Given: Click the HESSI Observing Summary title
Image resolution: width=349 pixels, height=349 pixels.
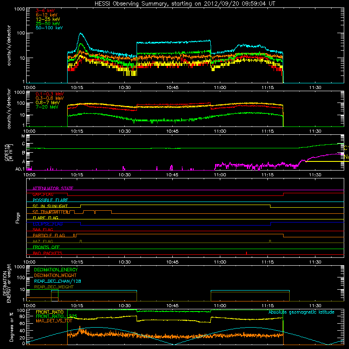Looking at the screenshot, I should (x=185, y=4).
